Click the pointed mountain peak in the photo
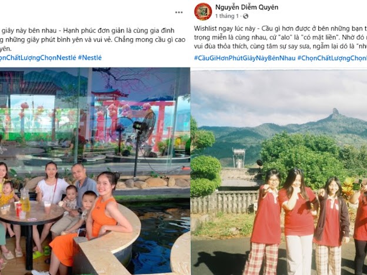The height and width of the screenshot is (275, 367). pyautogui.click(x=335, y=112)
